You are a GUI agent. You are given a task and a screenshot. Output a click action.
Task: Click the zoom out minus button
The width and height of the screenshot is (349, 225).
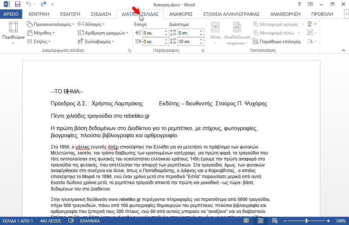click(x=285, y=221)
